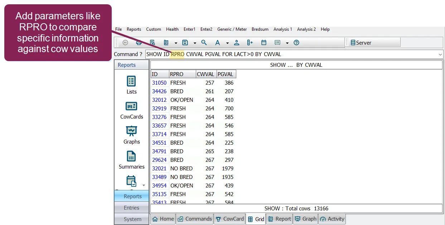Open cow ID 29624
The width and height of the screenshot is (445, 225).
[159, 160]
